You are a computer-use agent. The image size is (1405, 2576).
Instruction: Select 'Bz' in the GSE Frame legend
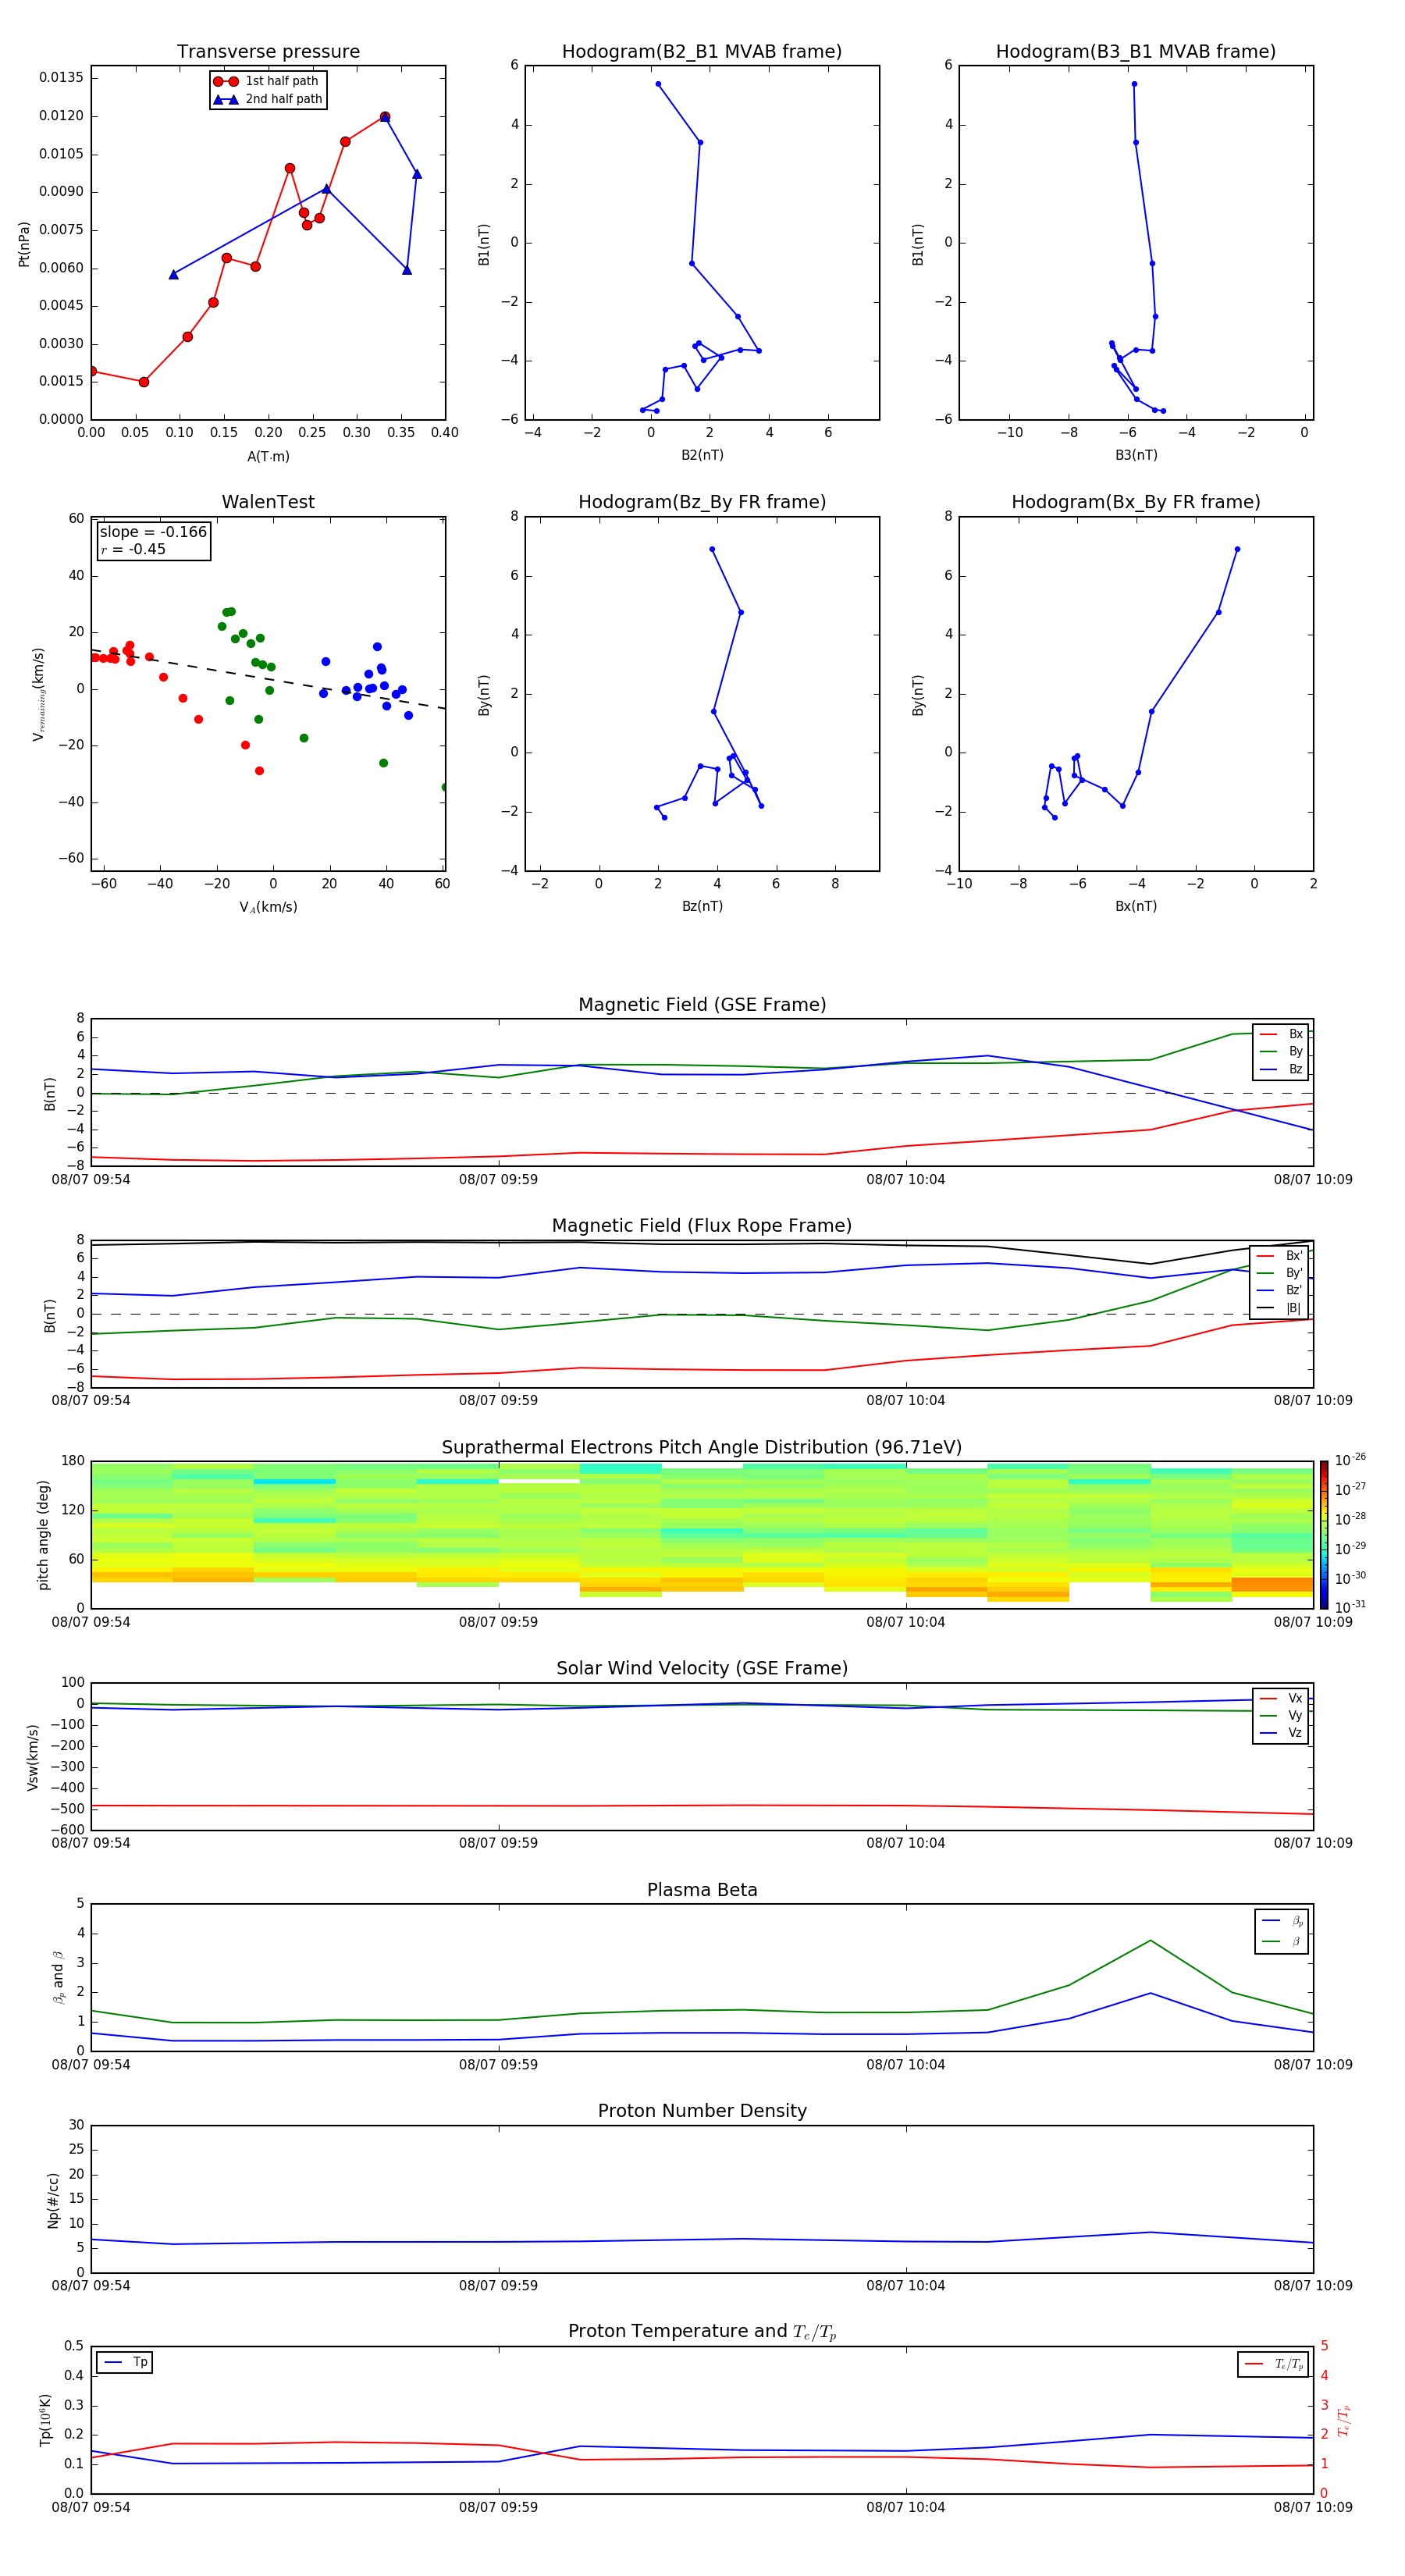tap(1282, 1069)
